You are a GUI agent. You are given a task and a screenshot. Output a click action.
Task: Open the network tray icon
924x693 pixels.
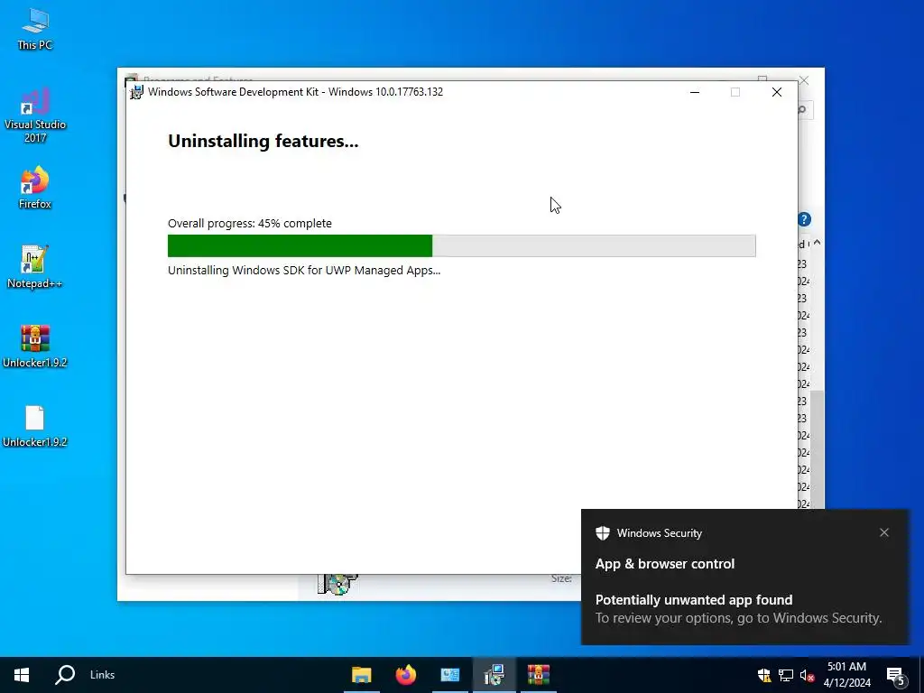(786, 675)
